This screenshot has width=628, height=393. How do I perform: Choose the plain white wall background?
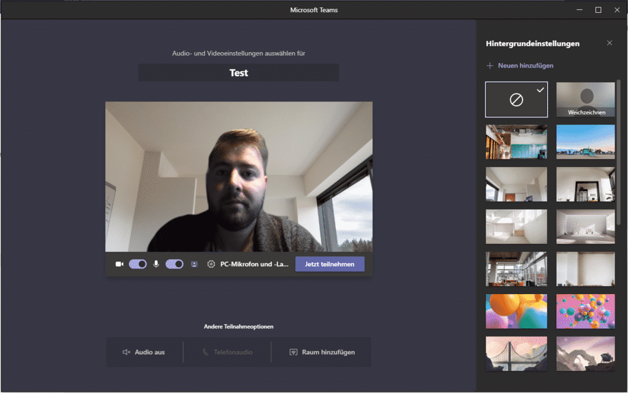[586, 269]
